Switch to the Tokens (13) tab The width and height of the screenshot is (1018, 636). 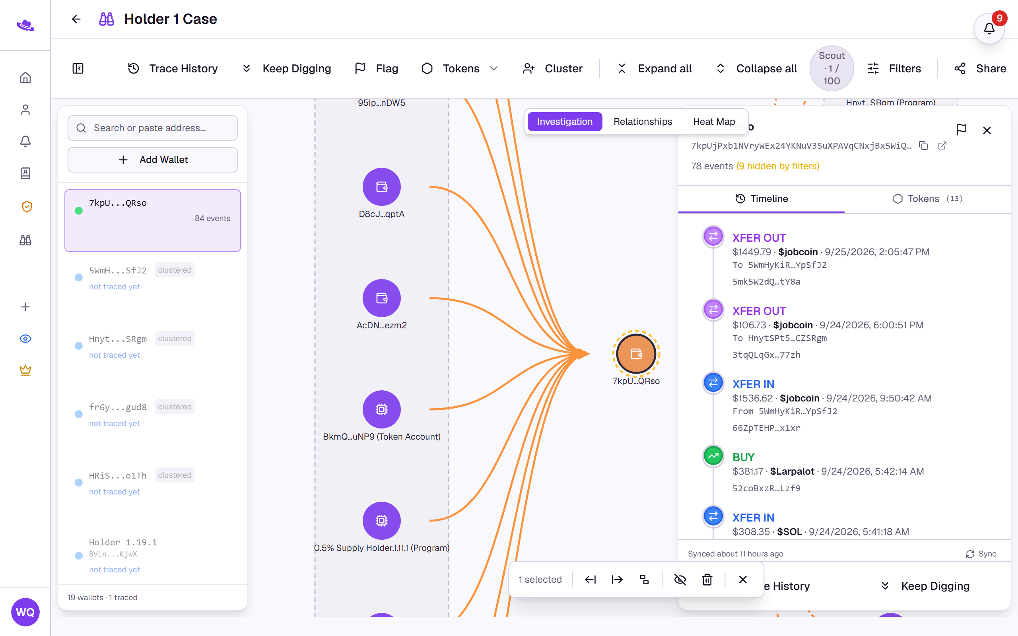coord(928,198)
